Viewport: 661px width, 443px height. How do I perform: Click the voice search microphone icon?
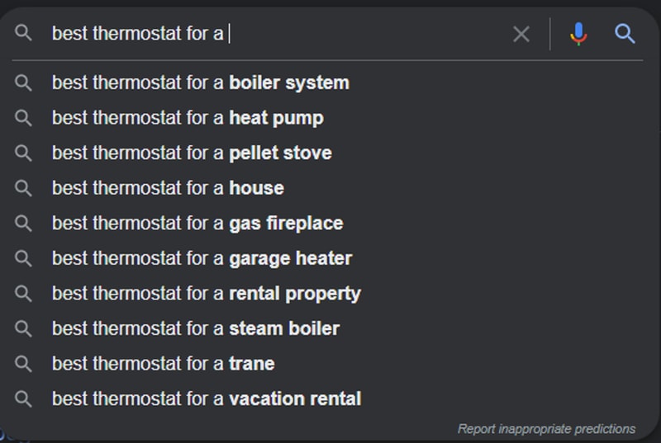pyautogui.click(x=578, y=34)
